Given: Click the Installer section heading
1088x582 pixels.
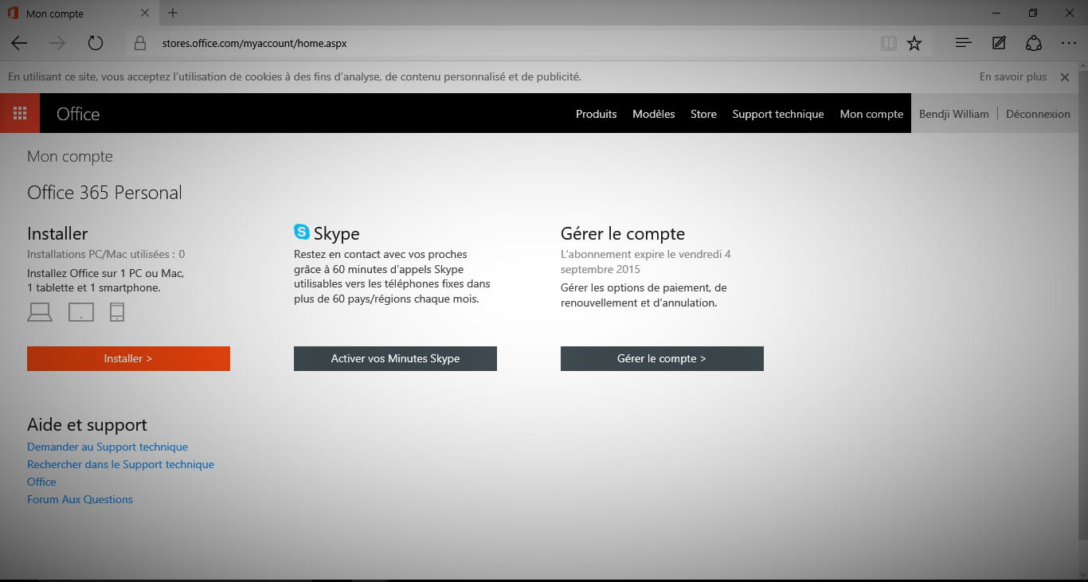Looking at the screenshot, I should pos(57,233).
